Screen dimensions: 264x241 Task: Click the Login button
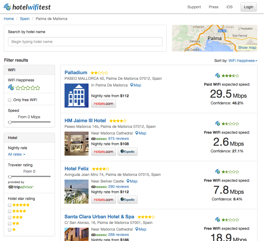click(x=249, y=7)
